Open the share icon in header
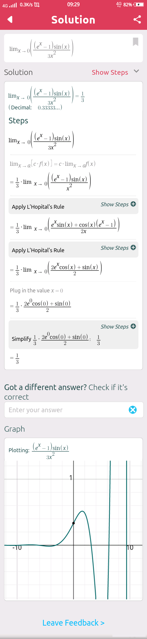 (x=137, y=19)
